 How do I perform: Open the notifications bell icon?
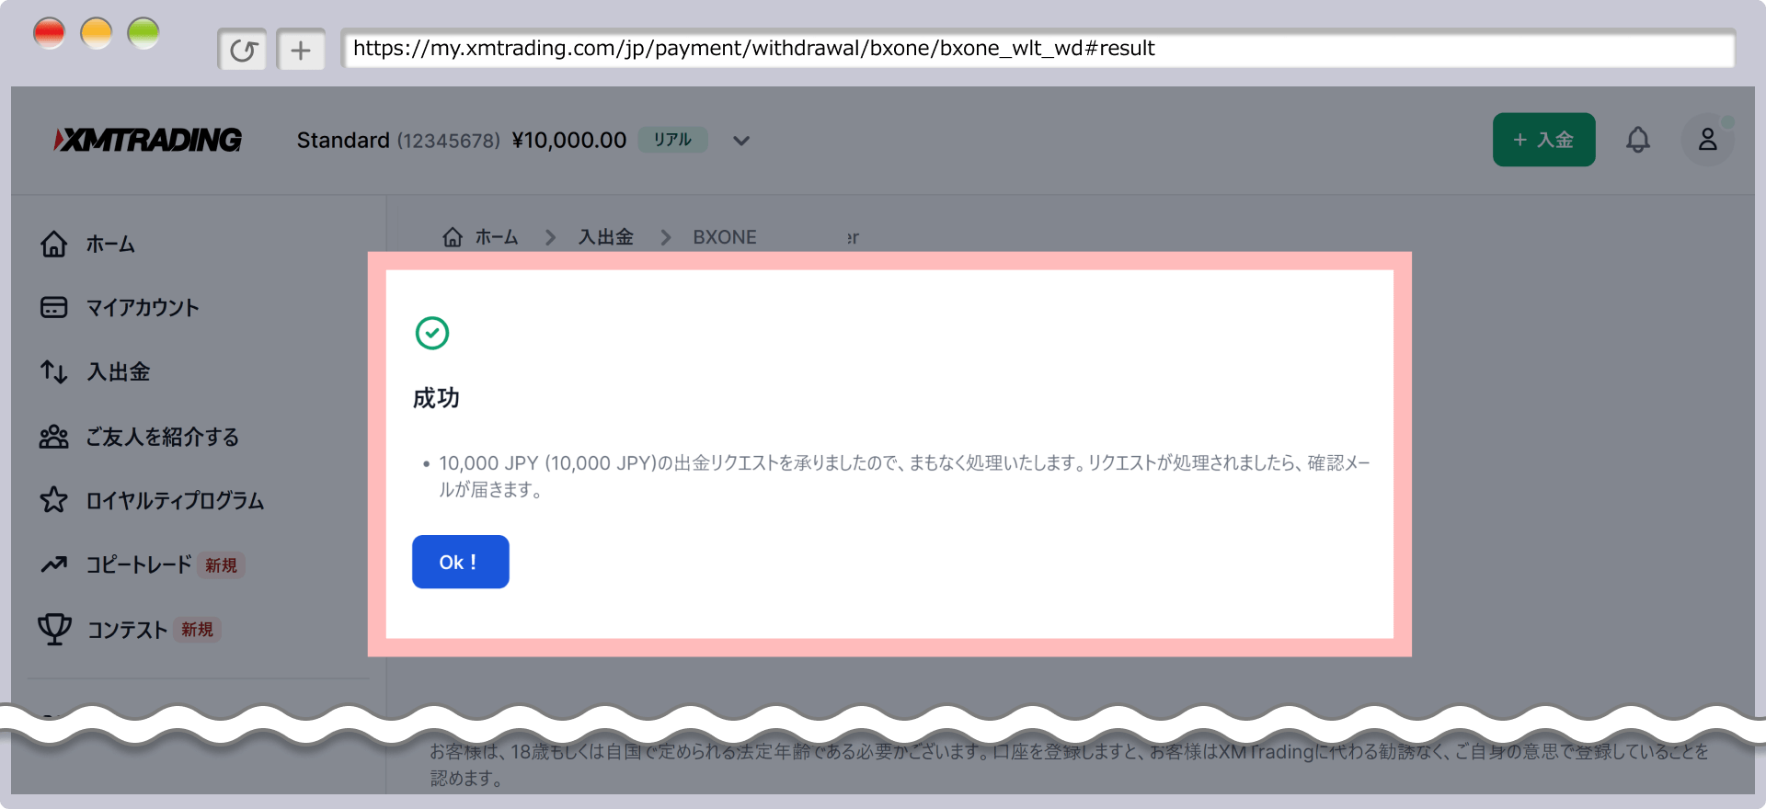1637,140
